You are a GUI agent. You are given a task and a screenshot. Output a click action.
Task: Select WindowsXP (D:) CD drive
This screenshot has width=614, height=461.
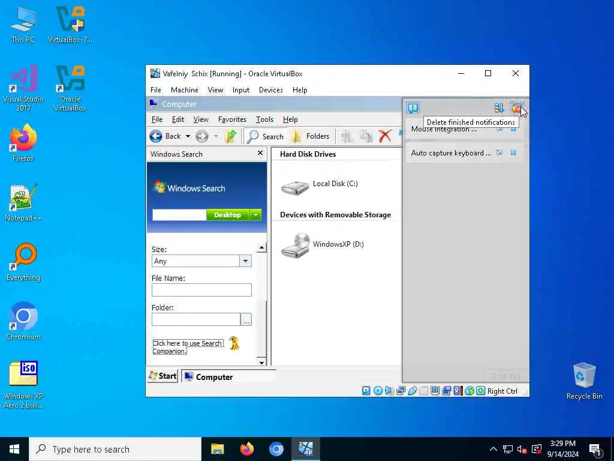click(x=323, y=246)
